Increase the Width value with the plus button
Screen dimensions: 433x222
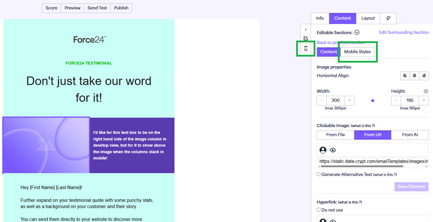click(349, 100)
